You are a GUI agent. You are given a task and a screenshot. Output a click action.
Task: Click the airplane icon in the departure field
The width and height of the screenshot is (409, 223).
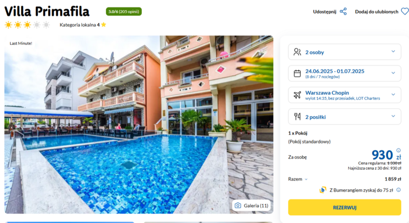(298, 95)
